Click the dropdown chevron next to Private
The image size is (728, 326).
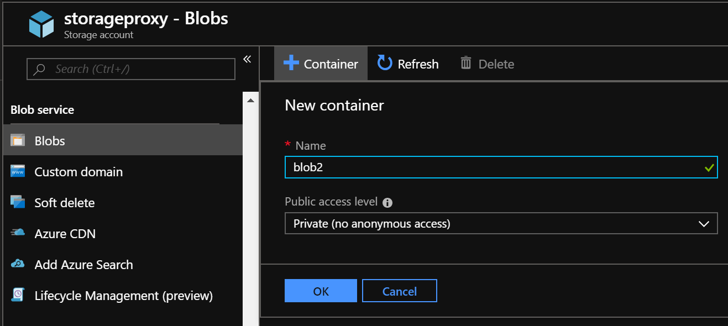click(x=704, y=224)
